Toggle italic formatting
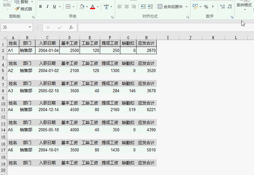This screenshot has width=254, height=175. click(47, 7)
